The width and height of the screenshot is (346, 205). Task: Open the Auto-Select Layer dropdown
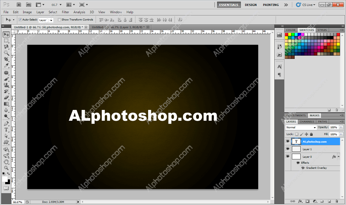click(x=46, y=20)
